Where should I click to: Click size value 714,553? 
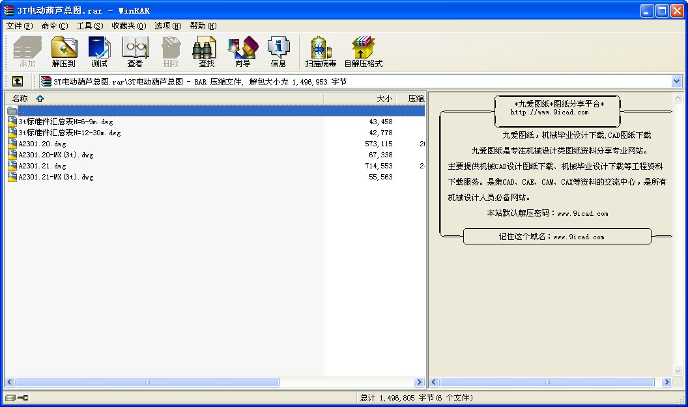point(379,166)
